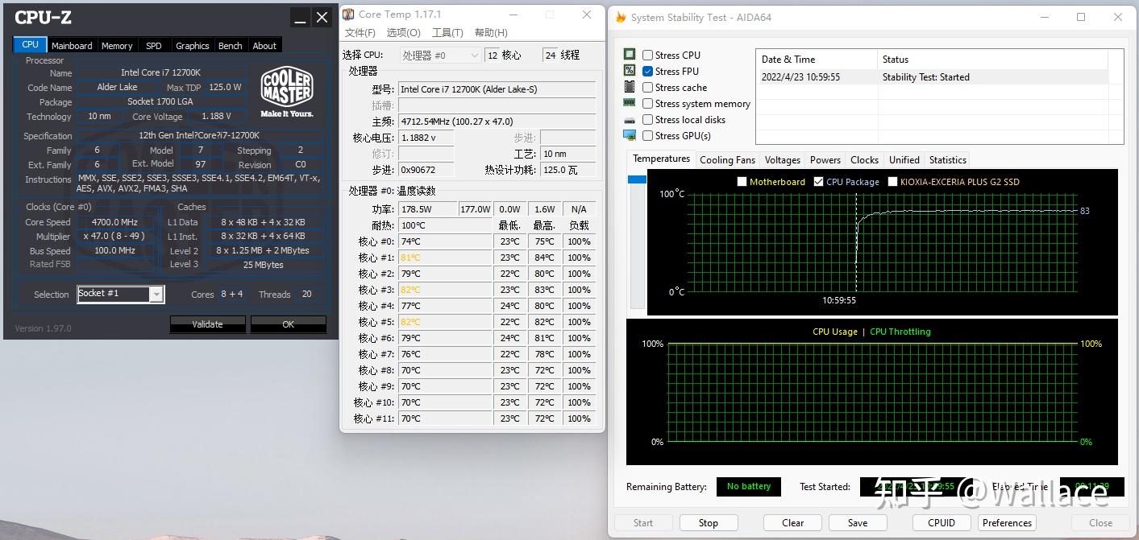The image size is (1139, 540).
Task: Close the Core Temp window
Action: [x=587, y=14]
